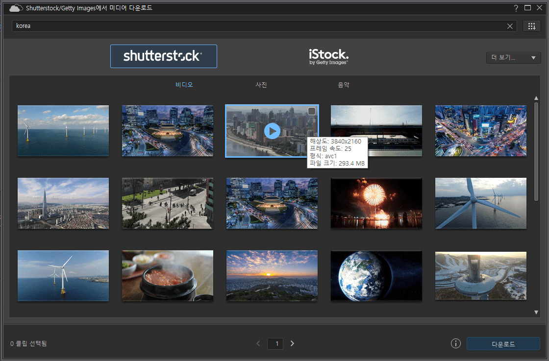Select Lotte Tower skyline thumbnail
This screenshot has width=549, height=361.
[63, 203]
